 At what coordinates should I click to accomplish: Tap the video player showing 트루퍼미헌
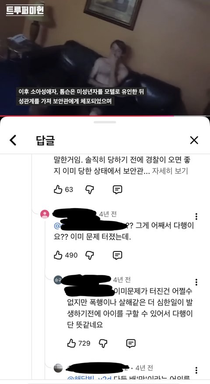point(105,57)
